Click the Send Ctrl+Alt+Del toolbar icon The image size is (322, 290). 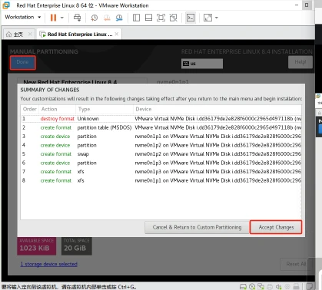click(x=77, y=18)
